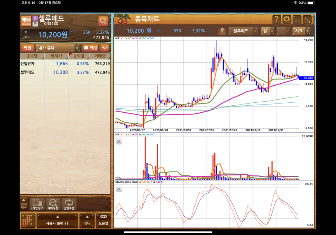Image resolution: width=336 pixels, height=235 pixels.
Task: Click the MA 20 legend in volume panel
Action: tap(128, 134)
